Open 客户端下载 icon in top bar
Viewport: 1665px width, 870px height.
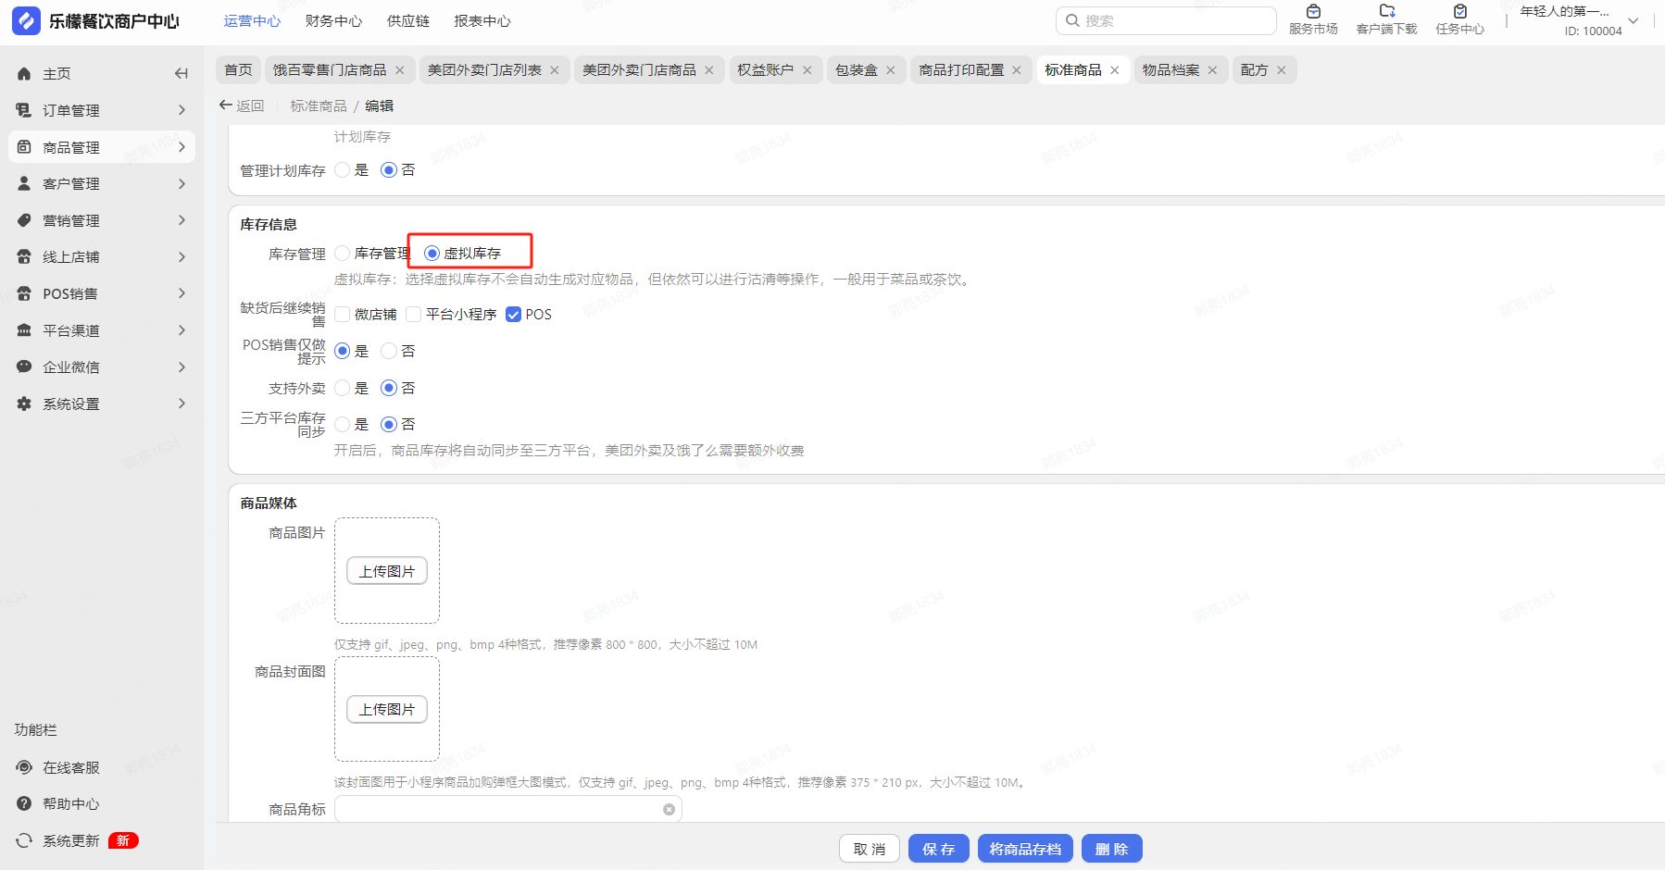pyautogui.click(x=1387, y=11)
